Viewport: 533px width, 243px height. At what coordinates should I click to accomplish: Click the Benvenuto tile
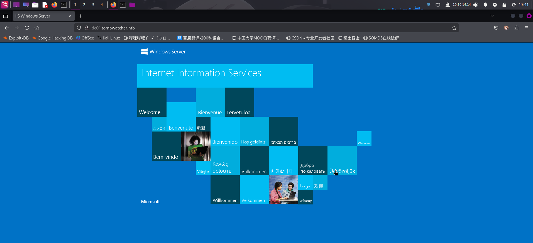tap(181, 117)
